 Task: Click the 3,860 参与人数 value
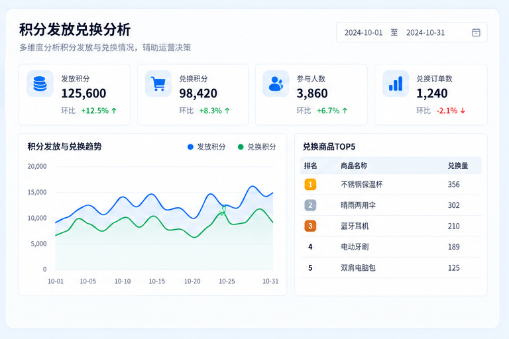click(312, 93)
